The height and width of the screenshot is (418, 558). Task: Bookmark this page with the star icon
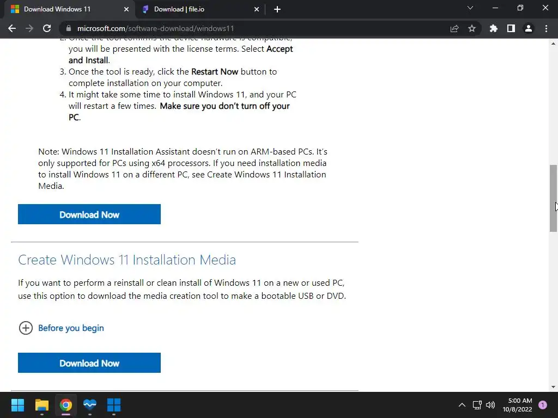[472, 28]
